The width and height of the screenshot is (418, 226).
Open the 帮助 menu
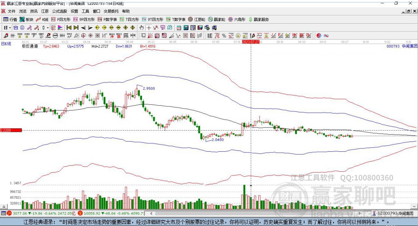126,11
